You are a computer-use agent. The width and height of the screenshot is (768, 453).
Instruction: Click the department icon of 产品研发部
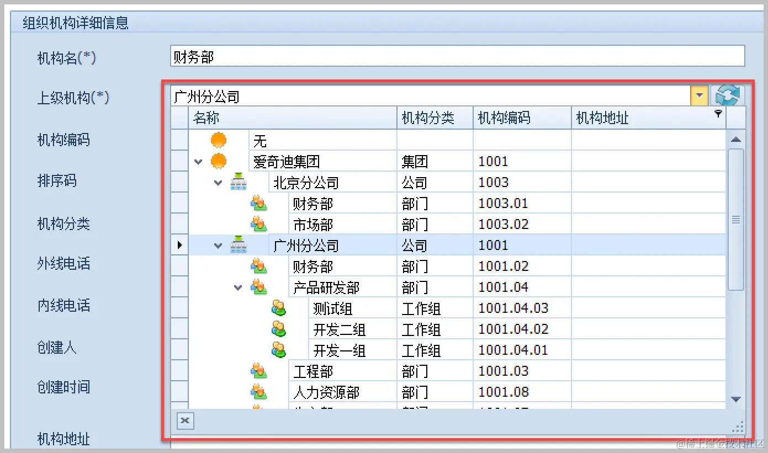coord(258,287)
